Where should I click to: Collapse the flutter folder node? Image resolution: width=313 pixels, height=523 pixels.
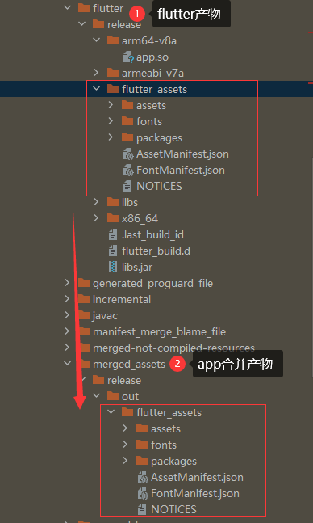click(x=67, y=7)
